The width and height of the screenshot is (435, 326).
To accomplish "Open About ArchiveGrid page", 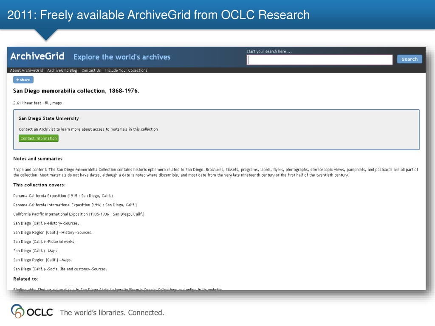I will tap(27, 70).
